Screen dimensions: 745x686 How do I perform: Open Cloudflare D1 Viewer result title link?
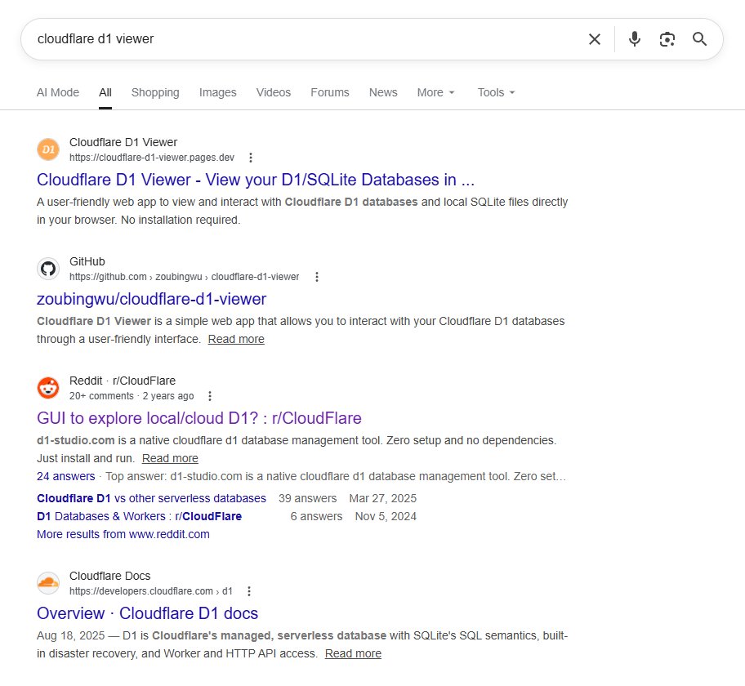(256, 180)
